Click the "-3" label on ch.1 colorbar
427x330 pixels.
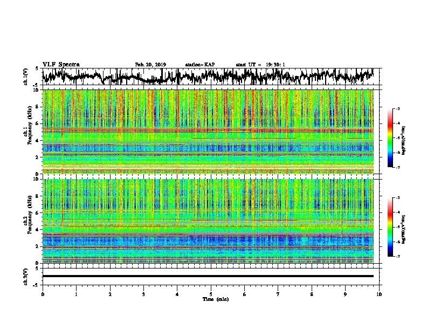[397, 109]
